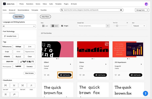Open embed code icon for 210 Hayanbaram

(119, 75)
